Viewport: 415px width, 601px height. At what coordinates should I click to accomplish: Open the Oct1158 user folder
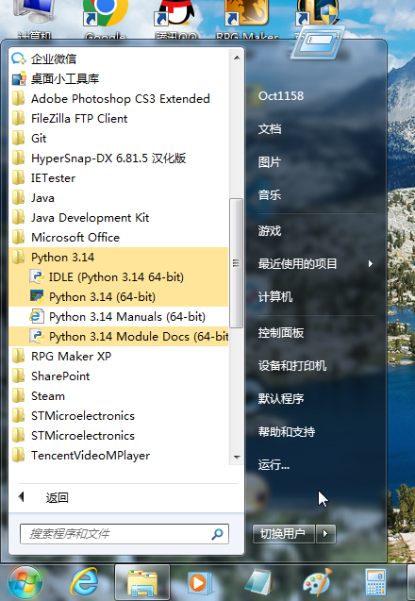(x=281, y=96)
